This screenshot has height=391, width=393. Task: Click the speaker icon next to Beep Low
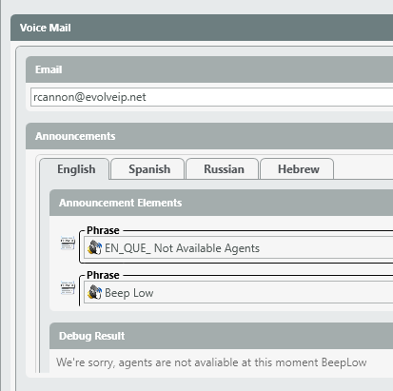coord(94,292)
